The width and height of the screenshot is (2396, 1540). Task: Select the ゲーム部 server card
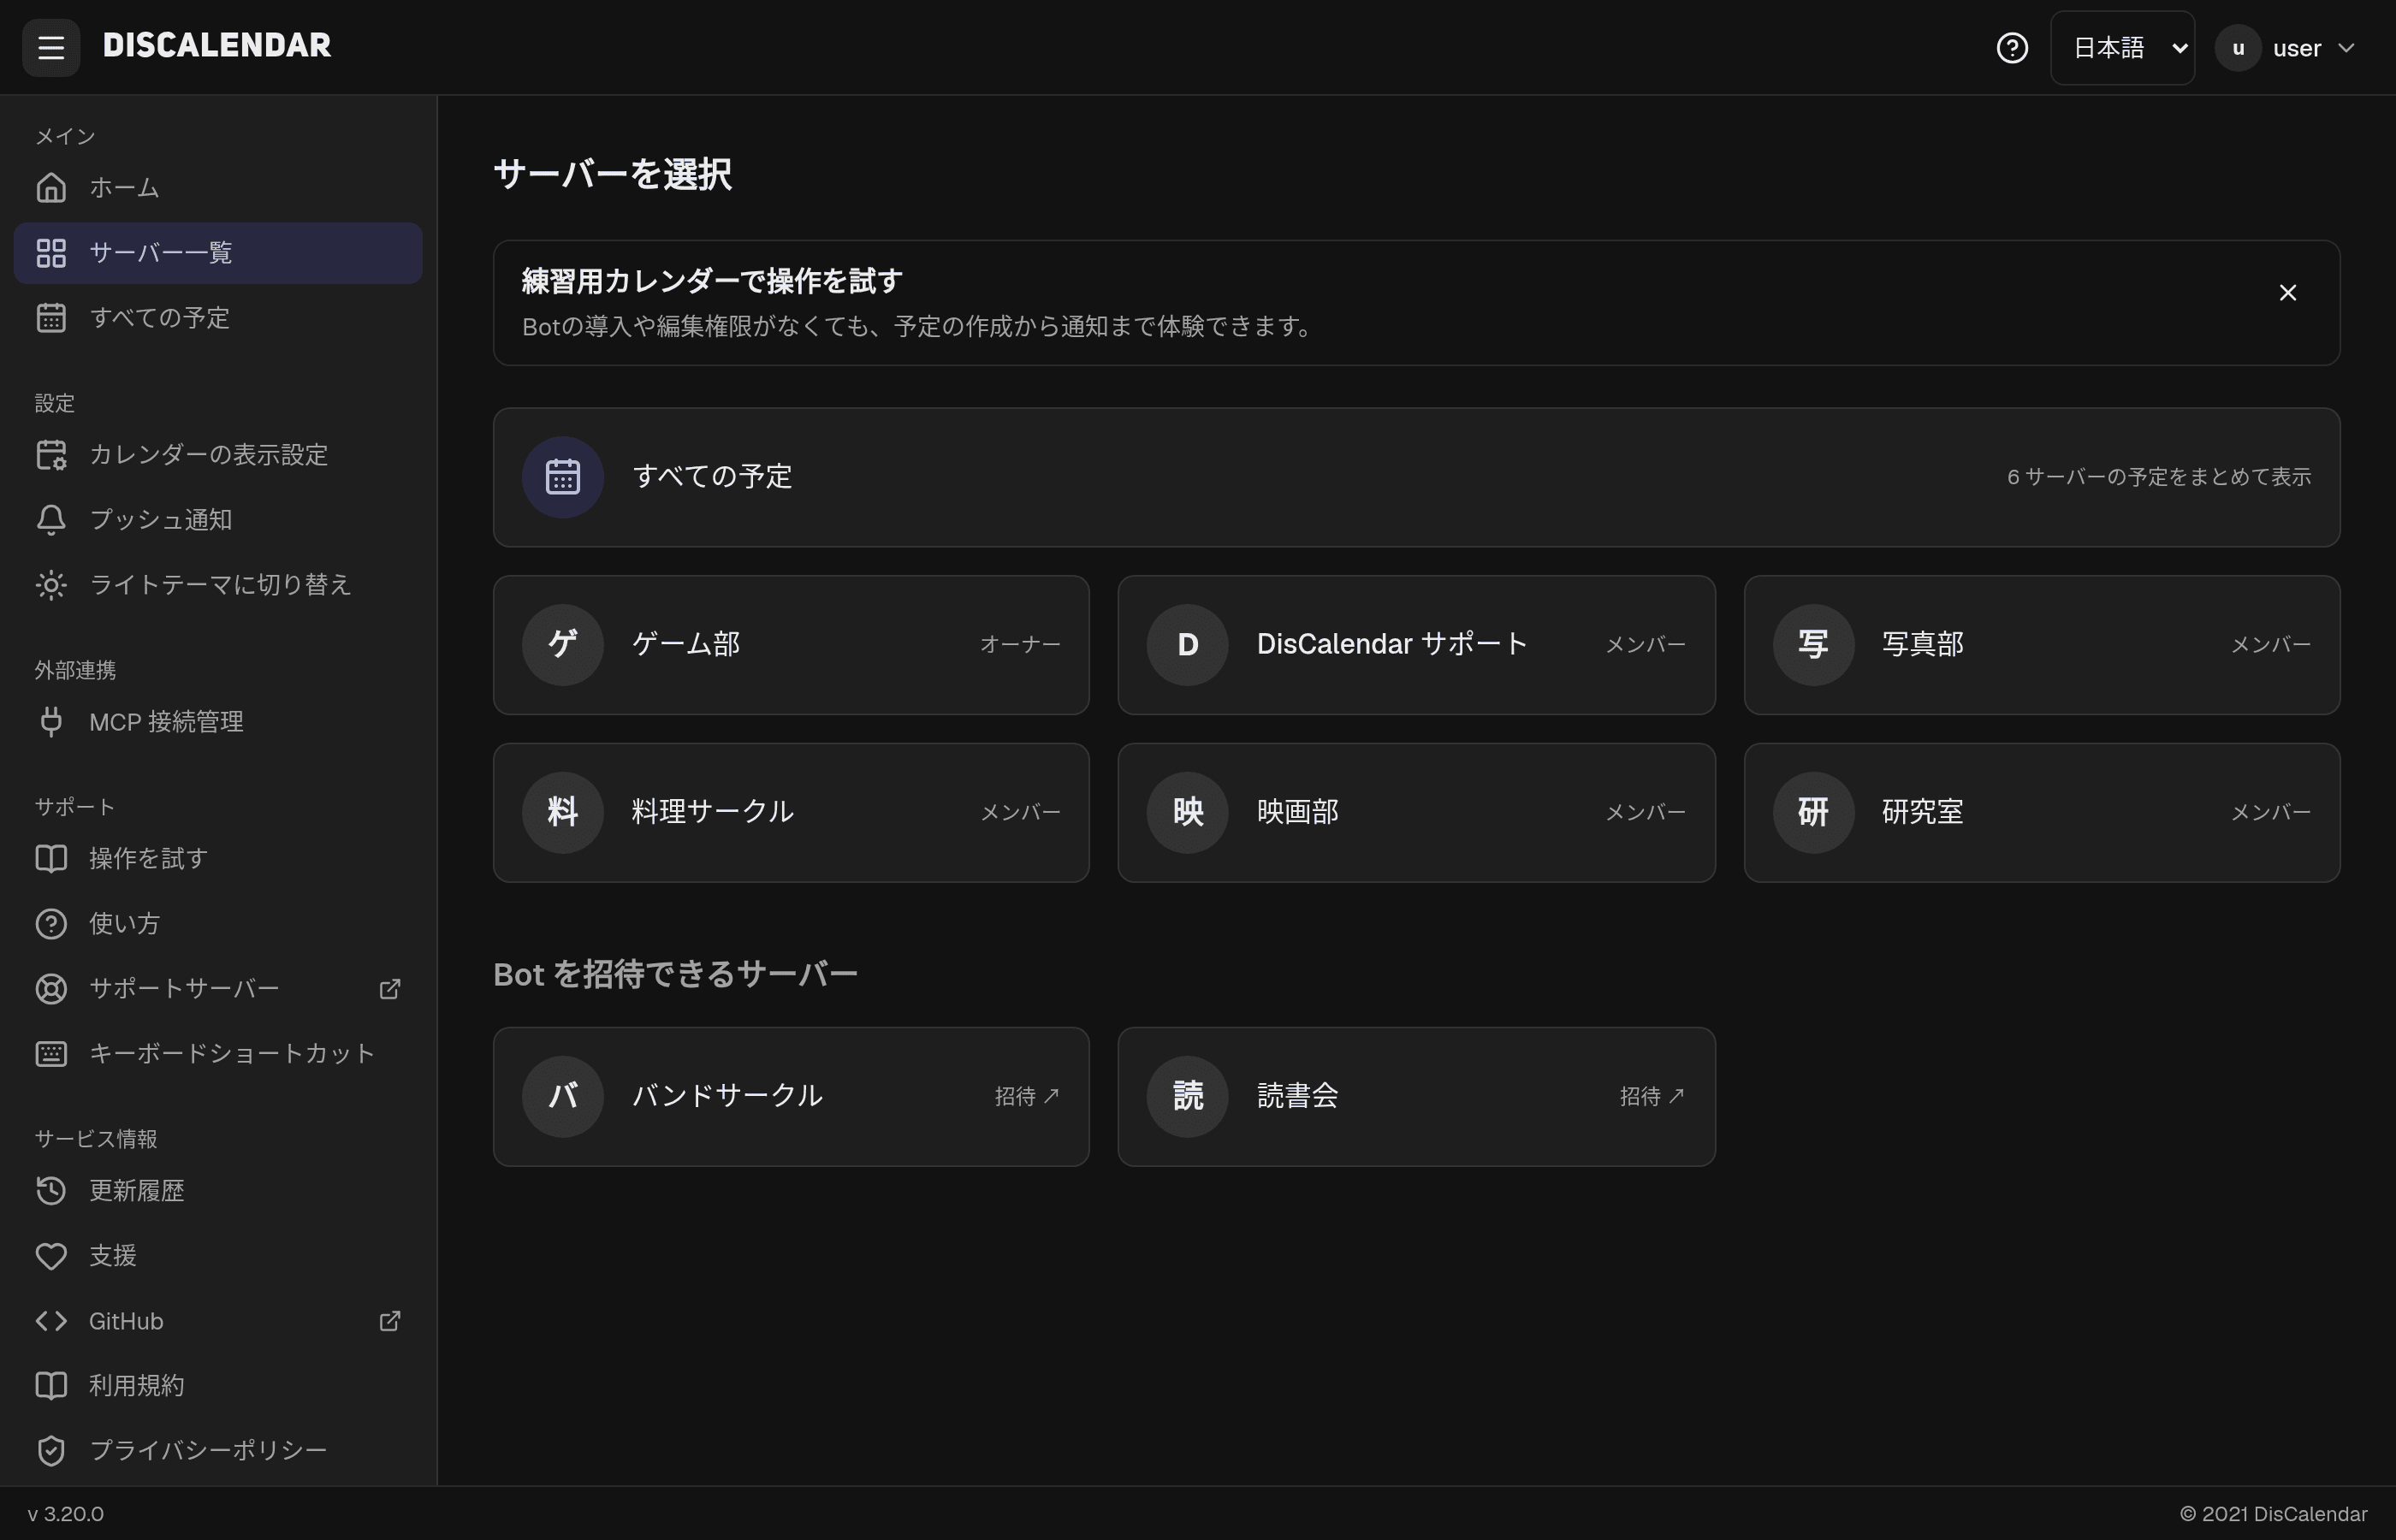point(791,645)
